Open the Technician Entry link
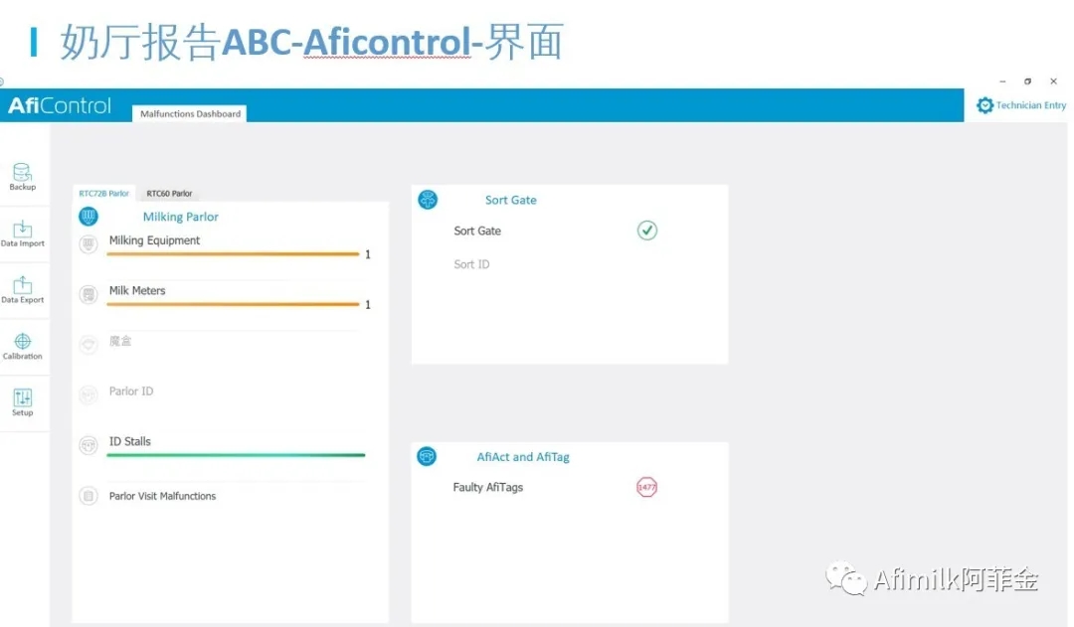Image resolution: width=1074 pixels, height=627 pixels. 1031,105
